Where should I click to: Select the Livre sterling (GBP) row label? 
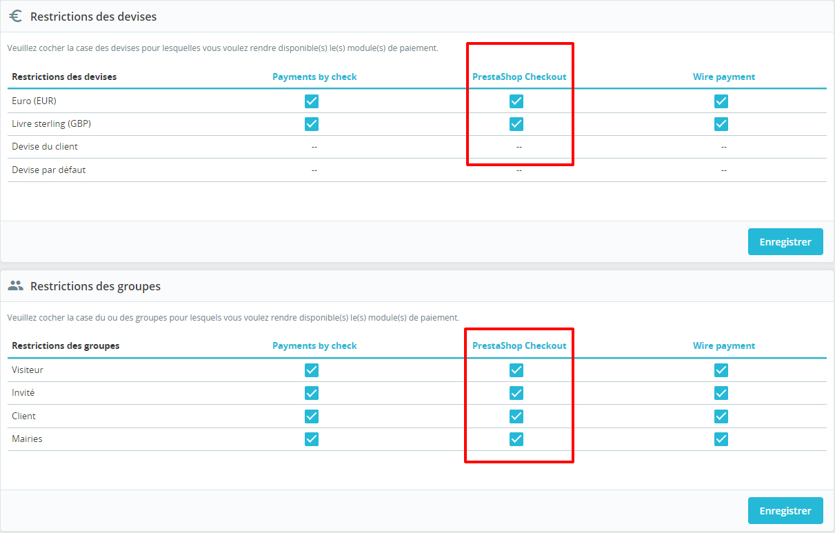pyautogui.click(x=51, y=124)
